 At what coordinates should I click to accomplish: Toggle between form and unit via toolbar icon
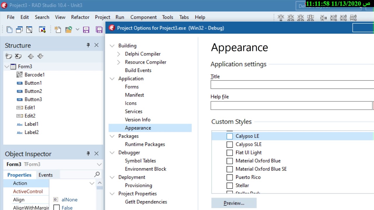(29, 29)
